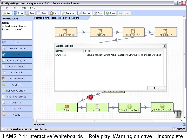Click the Group toolbar button
The image size is (187, 140).
(x=111, y=13)
